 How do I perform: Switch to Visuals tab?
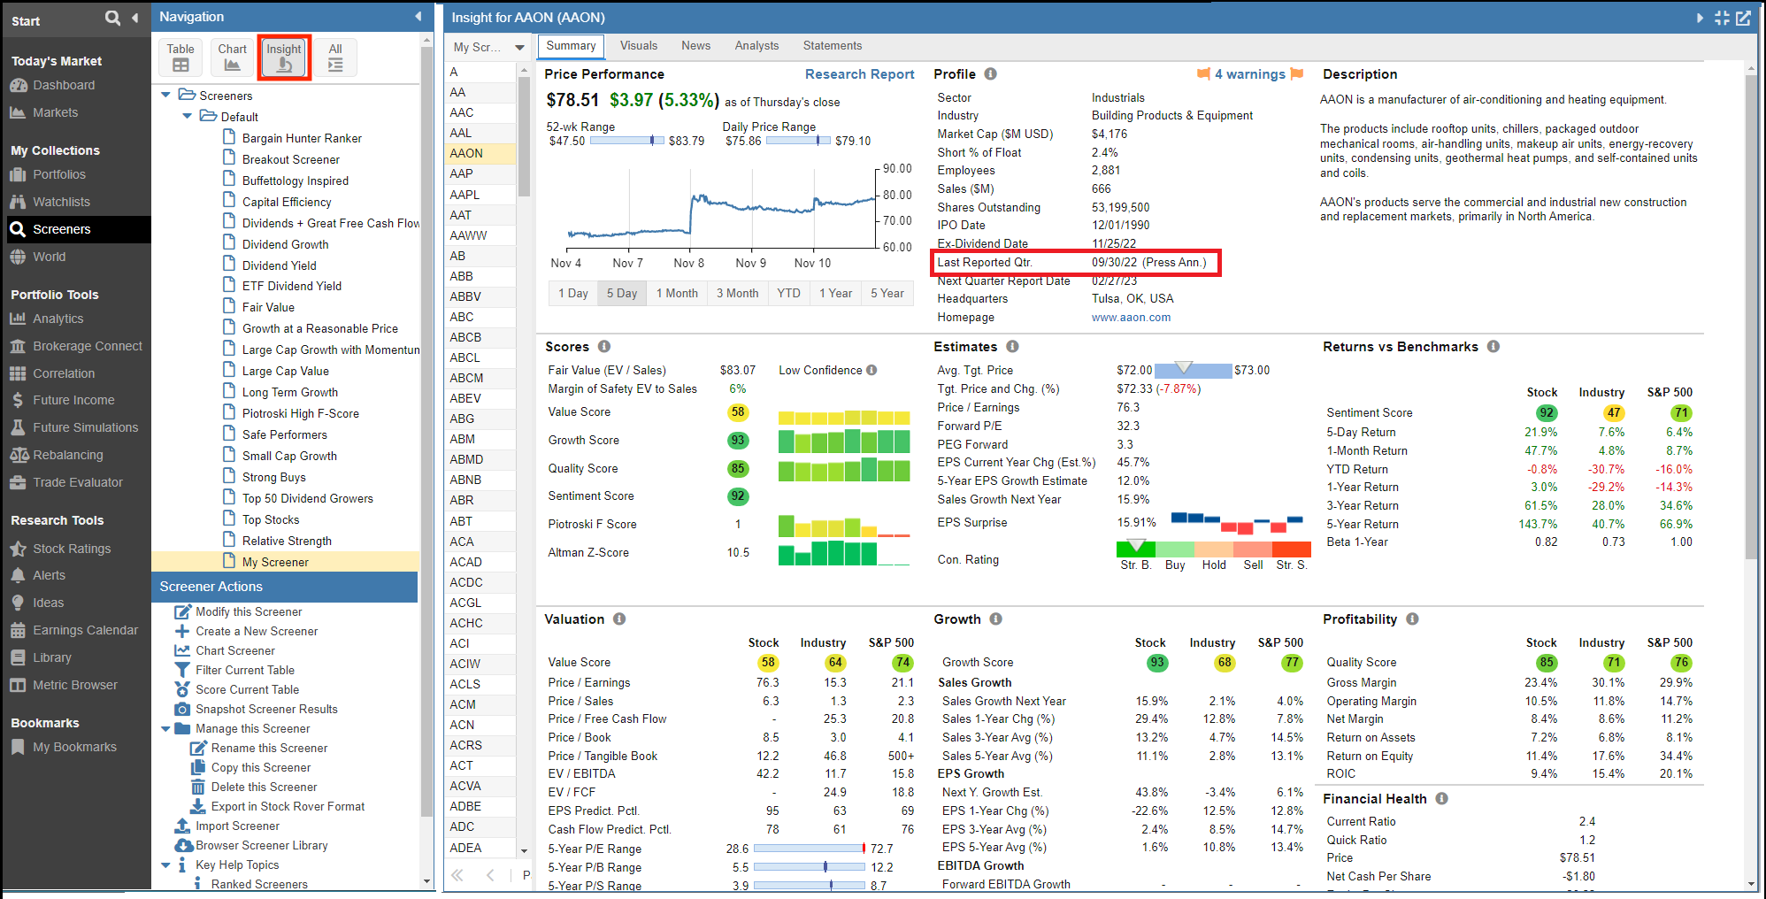point(639,46)
